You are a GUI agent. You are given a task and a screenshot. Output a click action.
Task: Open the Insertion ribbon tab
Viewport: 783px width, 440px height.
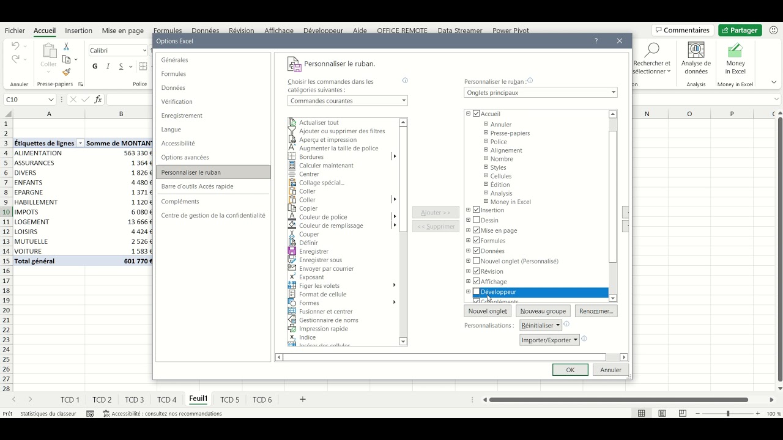pyautogui.click(x=78, y=31)
